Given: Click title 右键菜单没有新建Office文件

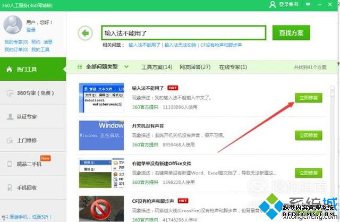Looking at the screenshot, I should point(161,164).
